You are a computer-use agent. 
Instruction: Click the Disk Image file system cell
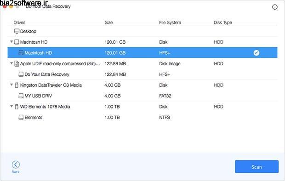(170, 63)
